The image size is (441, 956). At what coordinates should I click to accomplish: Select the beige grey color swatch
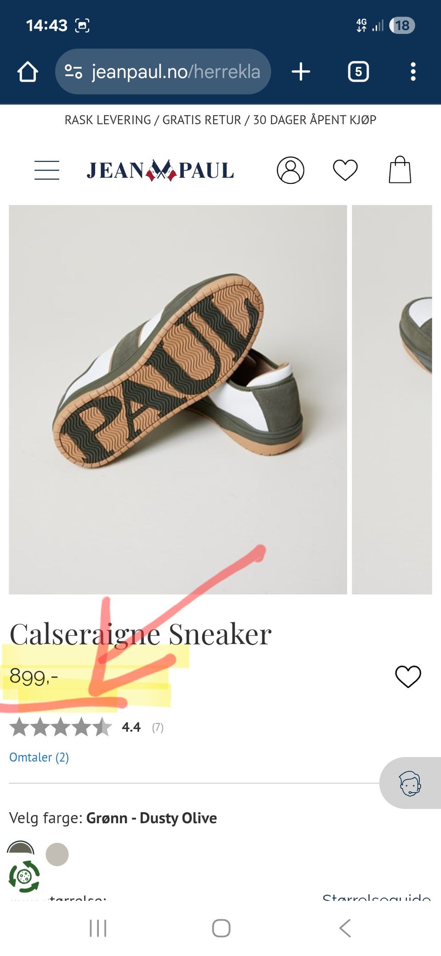tap(57, 854)
